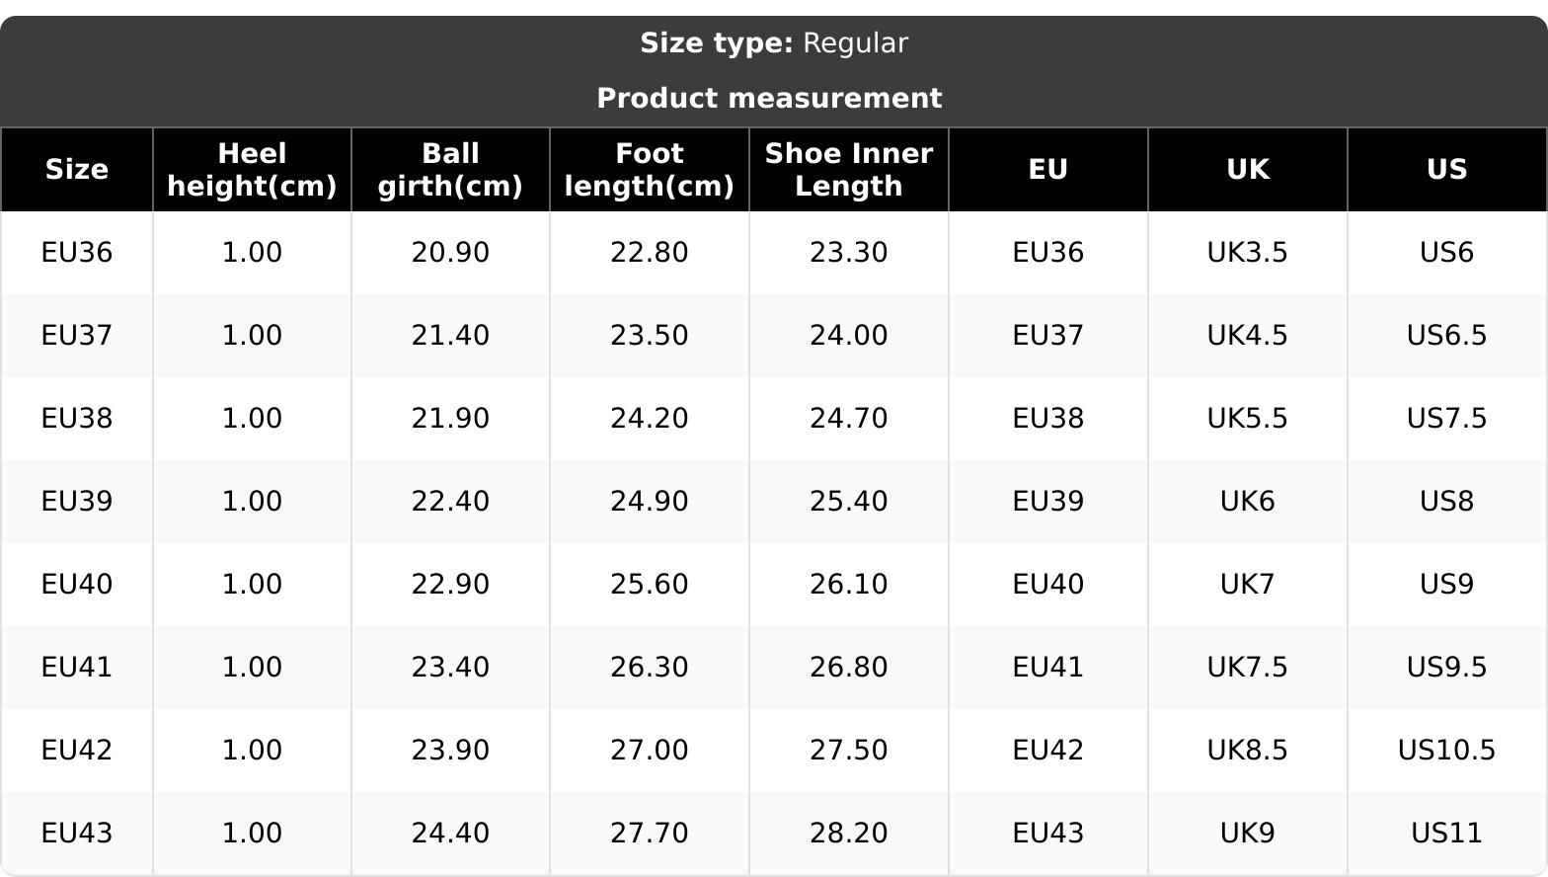Click the EU43 size row label
The height and width of the screenshot is (877, 1548).
point(77,834)
